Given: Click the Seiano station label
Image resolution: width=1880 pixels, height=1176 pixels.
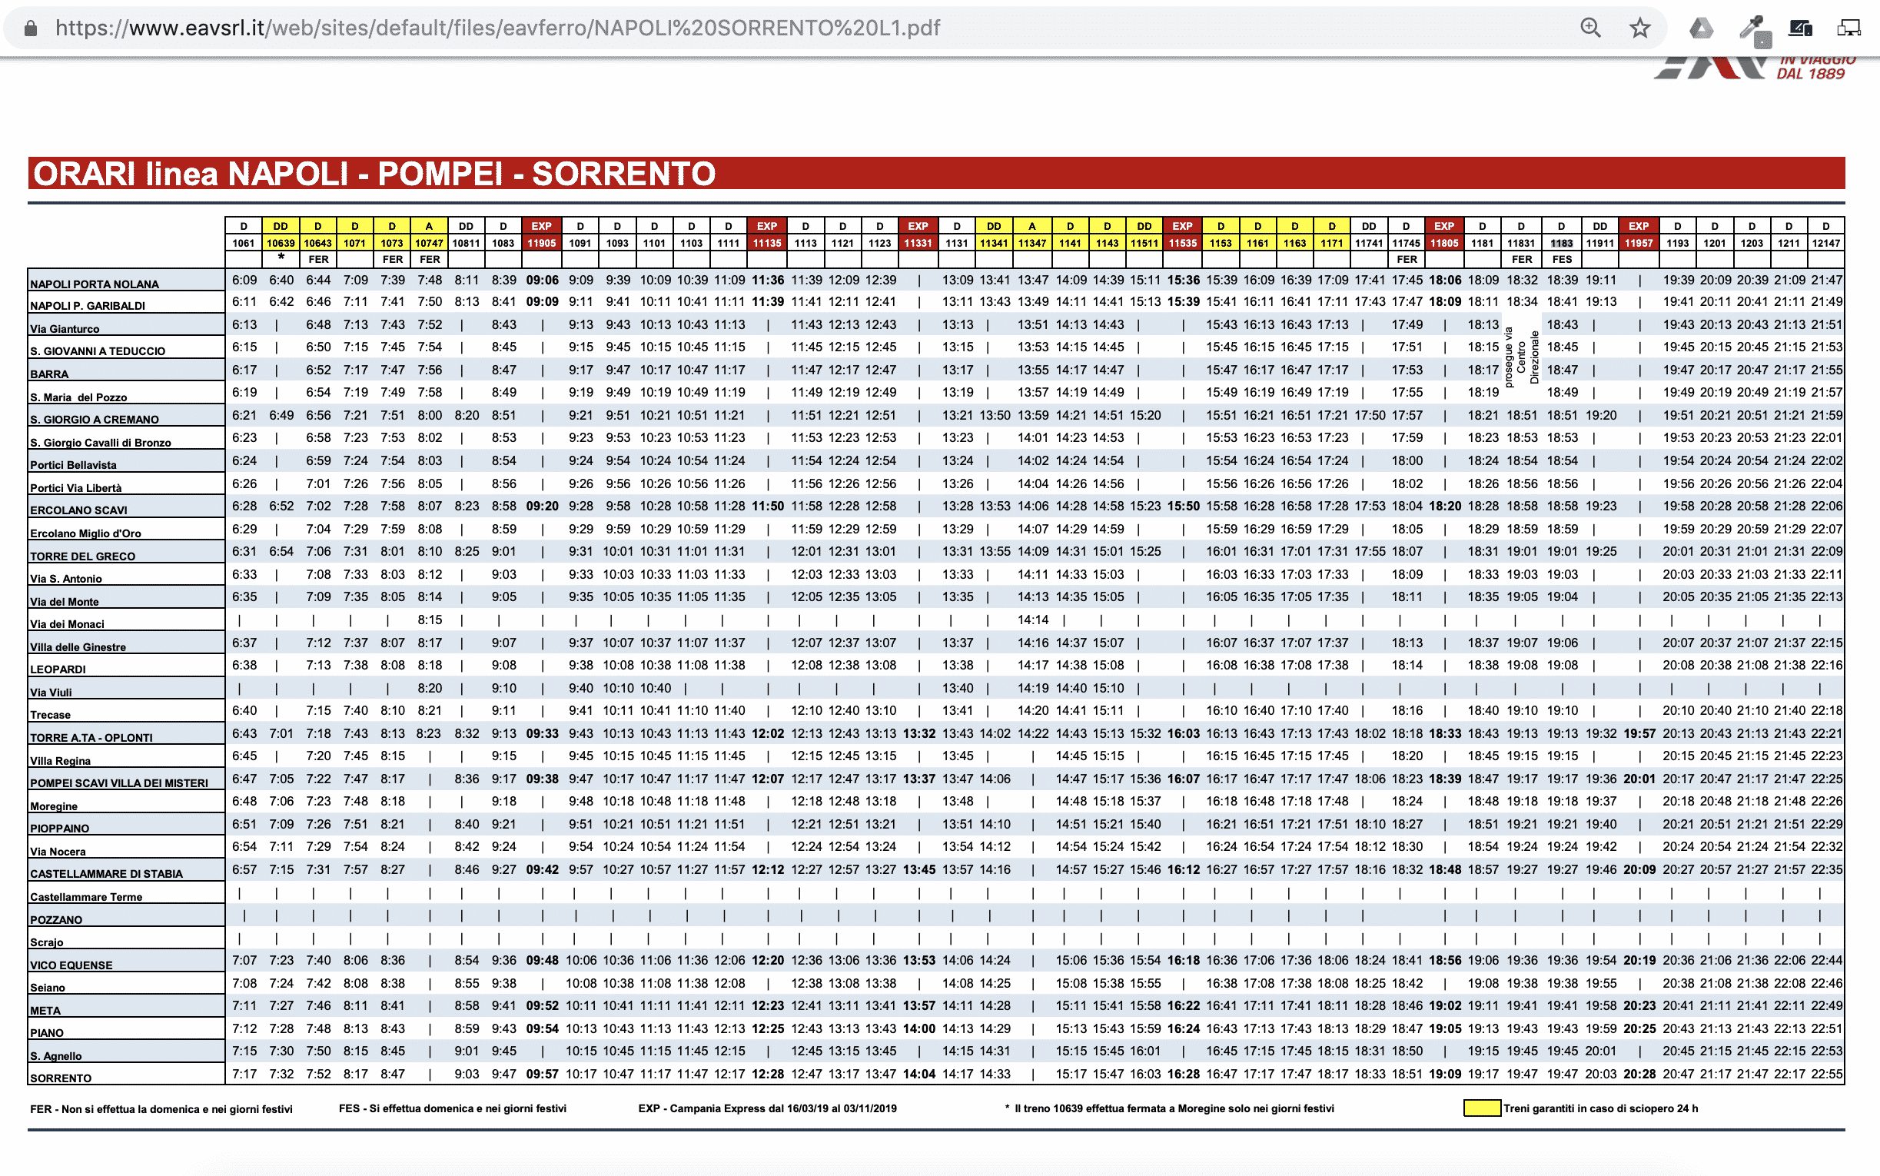Looking at the screenshot, I should 48,988.
